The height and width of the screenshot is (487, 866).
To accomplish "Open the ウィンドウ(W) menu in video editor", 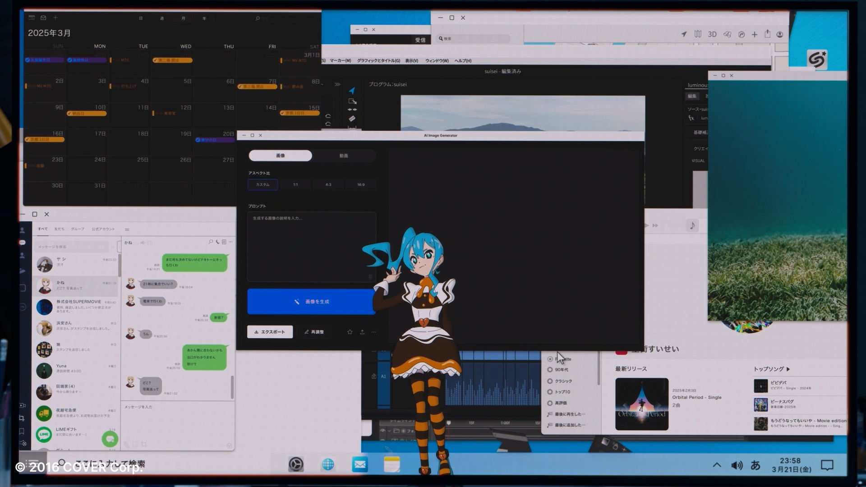I will point(437,60).
